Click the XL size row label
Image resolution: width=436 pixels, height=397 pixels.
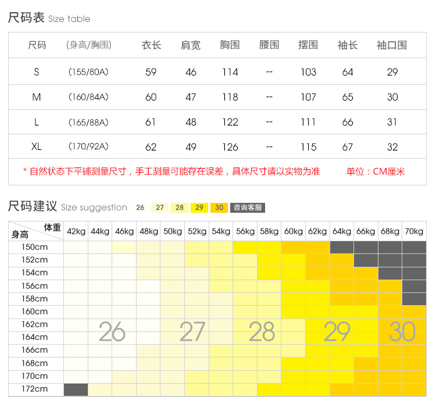pyautogui.click(x=37, y=146)
